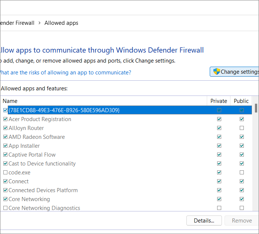Toggle Public checkbox for Connect
The width and height of the screenshot is (259, 234).
pyautogui.click(x=242, y=181)
